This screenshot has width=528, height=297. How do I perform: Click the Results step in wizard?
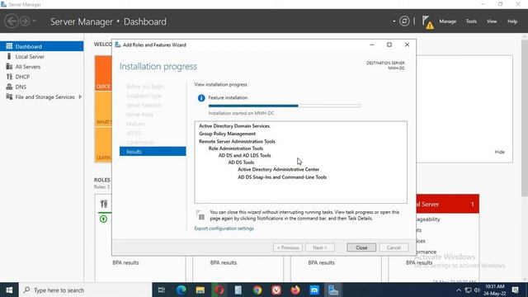(x=153, y=152)
